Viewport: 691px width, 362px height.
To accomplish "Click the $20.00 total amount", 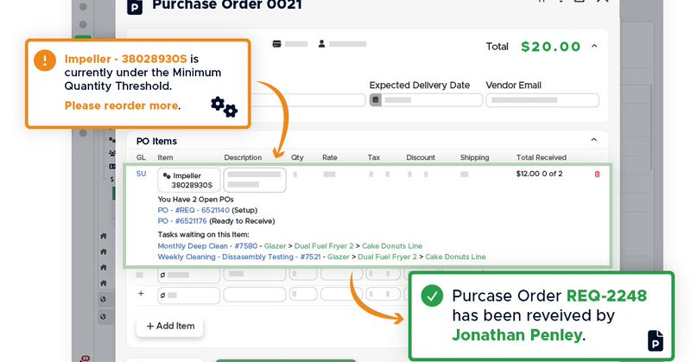I will (550, 47).
